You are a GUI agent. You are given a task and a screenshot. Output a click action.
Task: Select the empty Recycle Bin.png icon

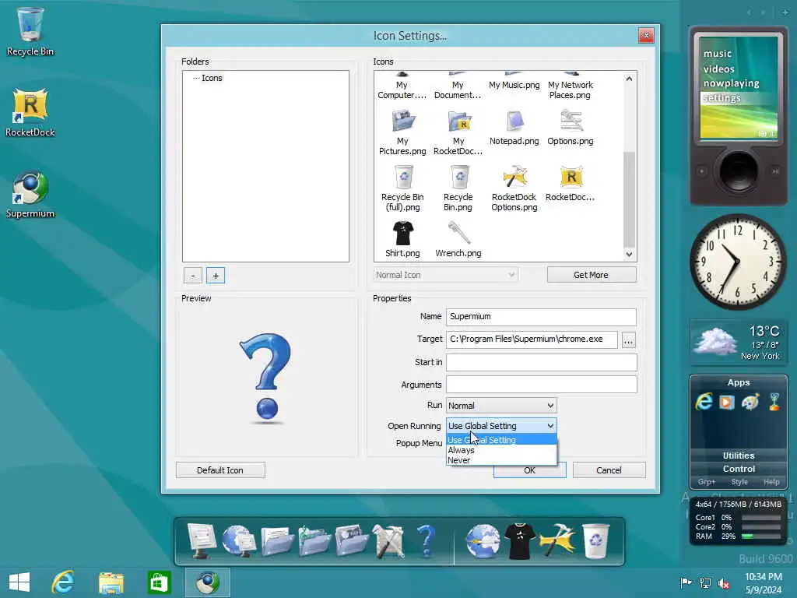[x=458, y=188]
